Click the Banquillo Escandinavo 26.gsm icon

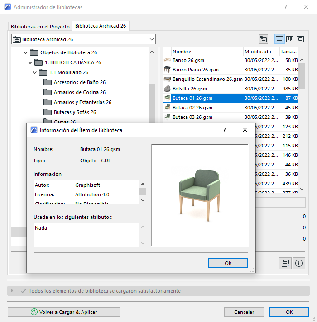(167, 79)
